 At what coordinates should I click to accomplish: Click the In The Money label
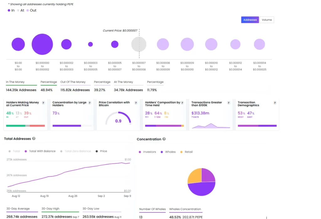15,82
